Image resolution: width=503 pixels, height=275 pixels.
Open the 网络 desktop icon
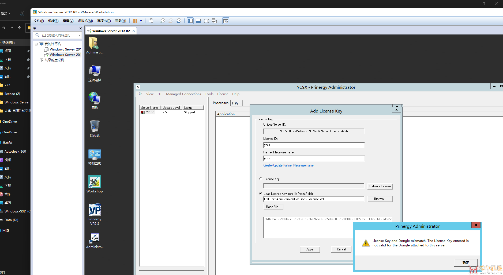pyautogui.click(x=95, y=101)
